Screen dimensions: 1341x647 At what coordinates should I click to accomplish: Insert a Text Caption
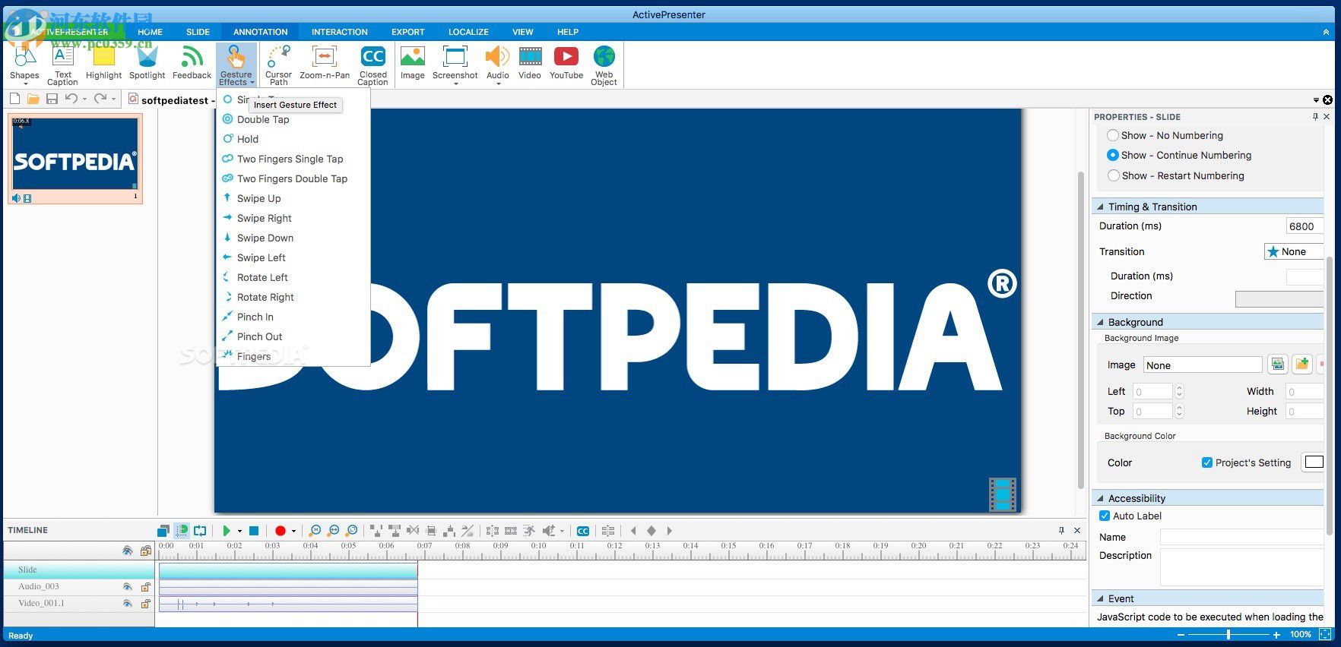pyautogui.click(x=62, y=64)
